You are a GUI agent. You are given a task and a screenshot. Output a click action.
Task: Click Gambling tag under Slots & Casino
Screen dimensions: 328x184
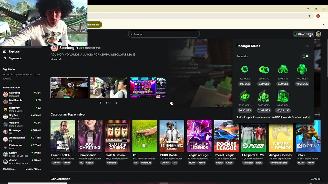(112, 163)
